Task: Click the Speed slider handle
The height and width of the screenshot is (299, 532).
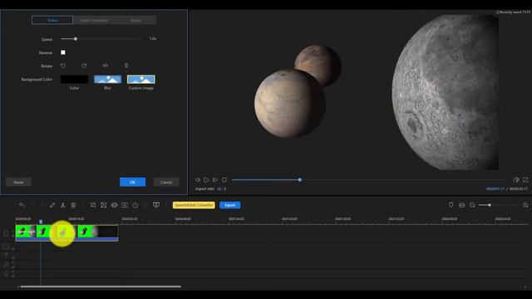Action: [x=76, y=39]
